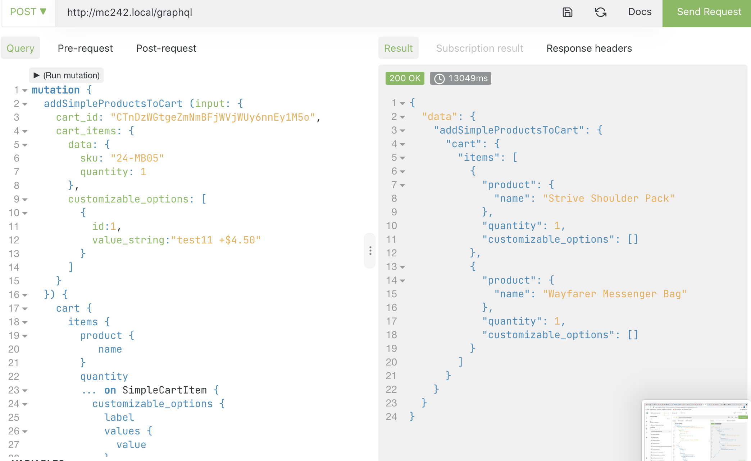Select the Result tab
This screenshot has width=751, height=461.
click(398, 48)
